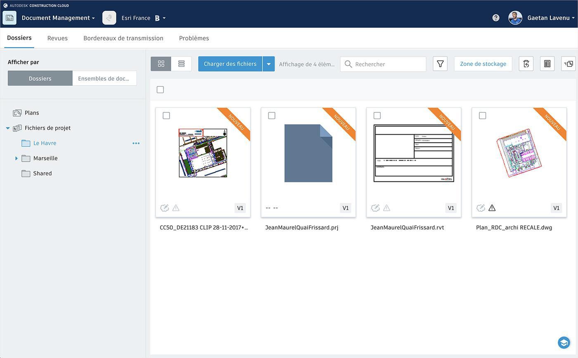This screenshot has height=358, width=578.
Task: Select the Le Havre folder label
Action: pos(45,143)
